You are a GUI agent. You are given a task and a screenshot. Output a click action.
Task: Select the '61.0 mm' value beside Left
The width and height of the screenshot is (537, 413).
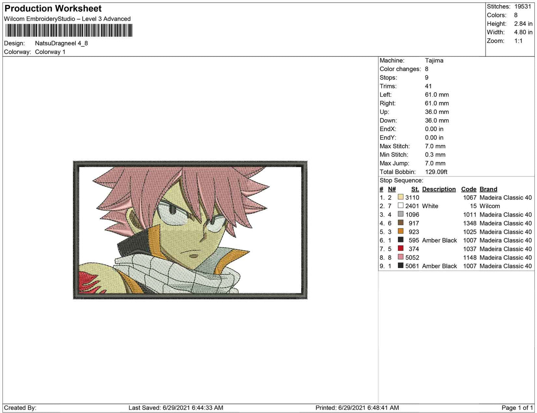(x=437, y=95)
